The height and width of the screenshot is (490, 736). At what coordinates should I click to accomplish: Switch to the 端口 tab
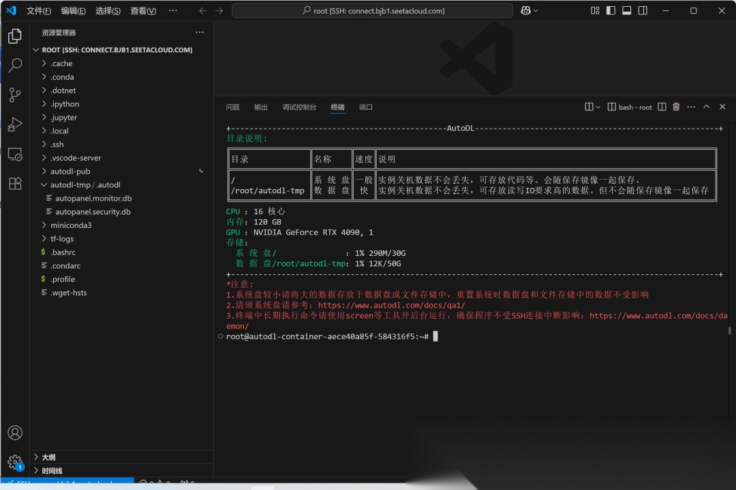point(366,107)
